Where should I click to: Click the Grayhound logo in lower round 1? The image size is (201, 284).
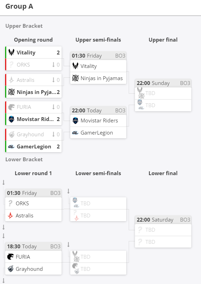10,269
